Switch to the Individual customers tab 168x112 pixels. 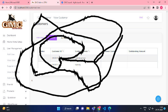(x=40, y=38)
